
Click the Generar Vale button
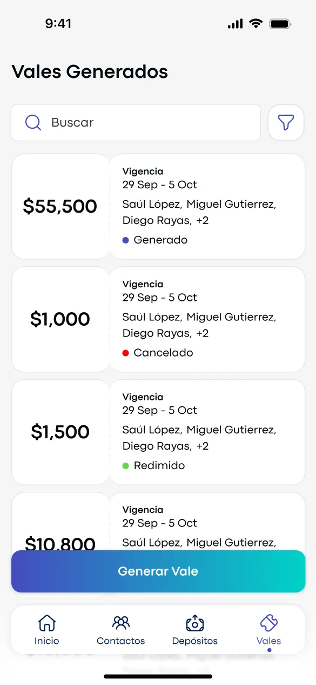[x=158, y=571]
